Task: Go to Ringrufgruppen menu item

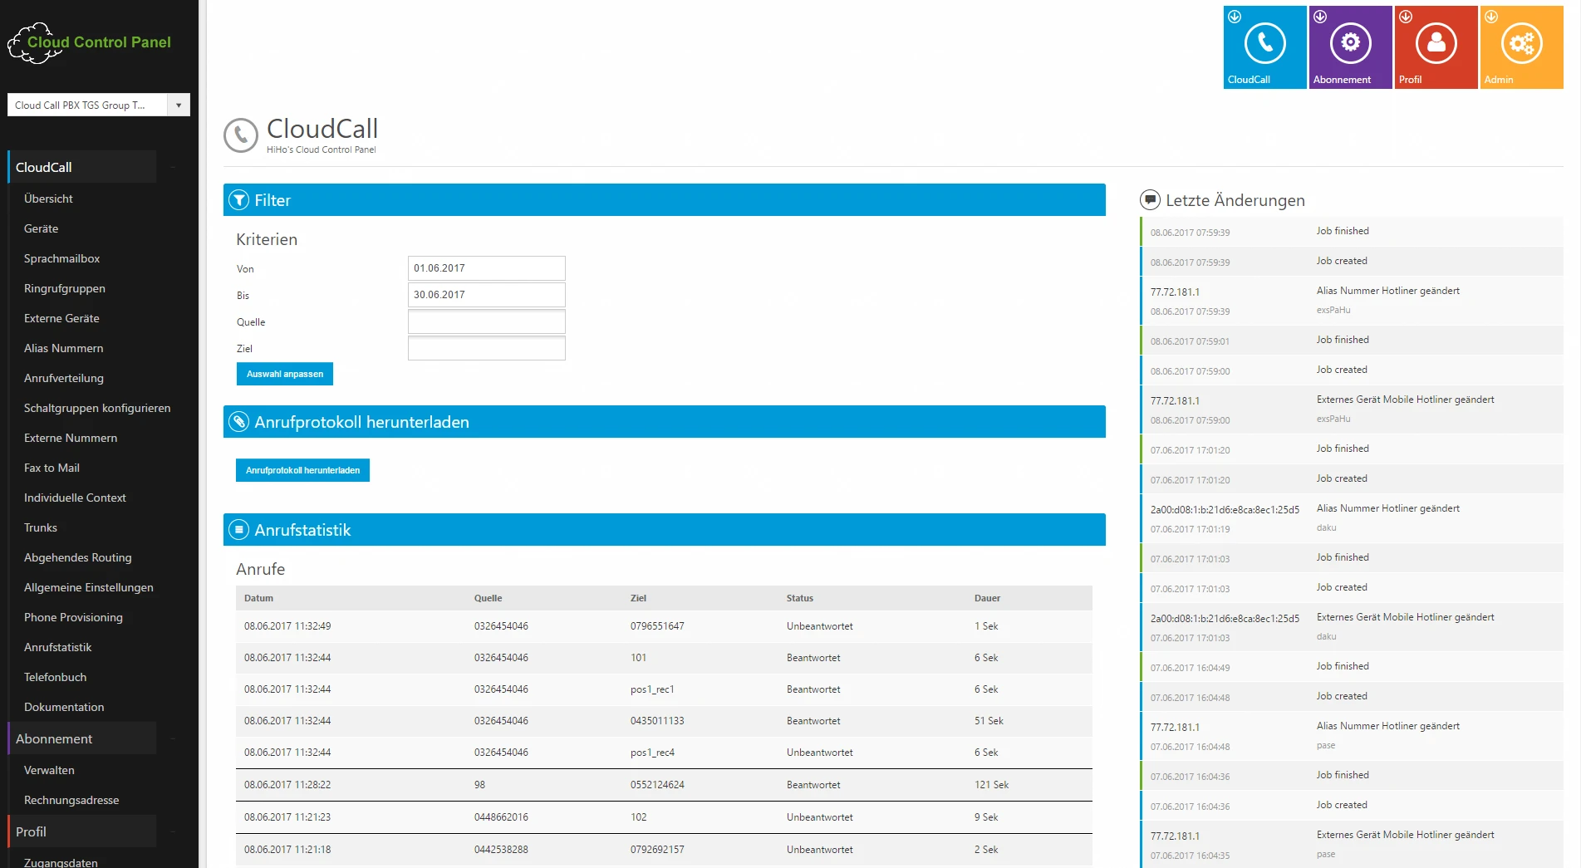Action: click(x=64, y=288)
